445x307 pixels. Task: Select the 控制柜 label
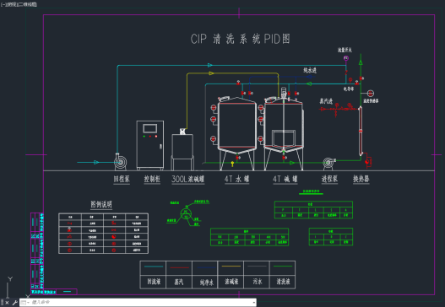coord(152,179)
